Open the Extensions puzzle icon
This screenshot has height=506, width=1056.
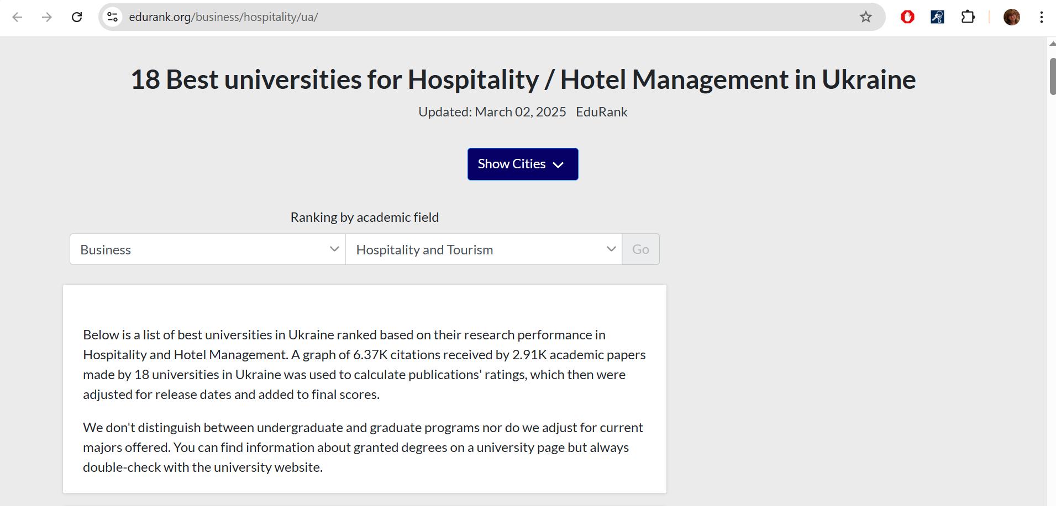point(968,17)
